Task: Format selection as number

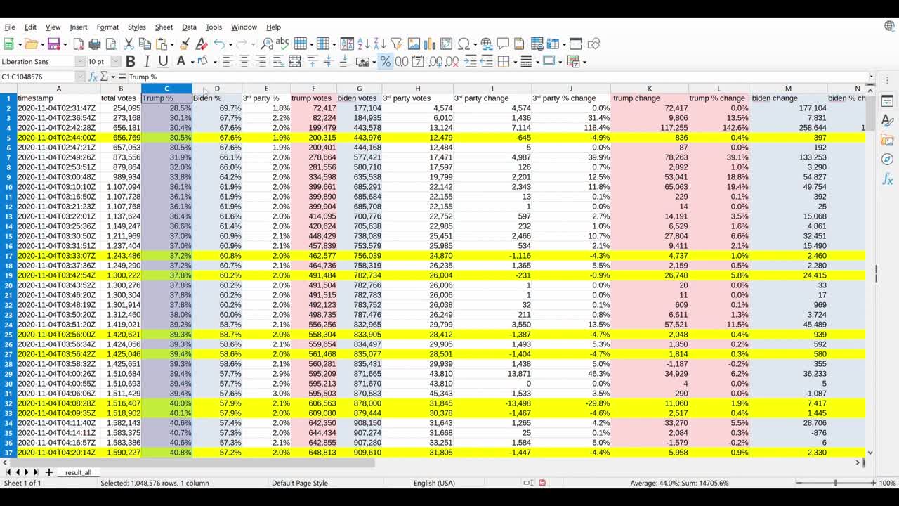Action: [402, 62]
